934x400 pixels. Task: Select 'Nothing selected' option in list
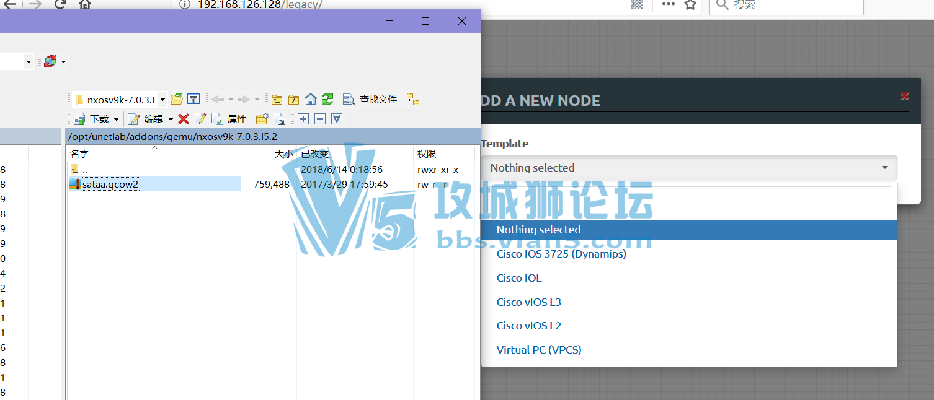click(689, 230)
